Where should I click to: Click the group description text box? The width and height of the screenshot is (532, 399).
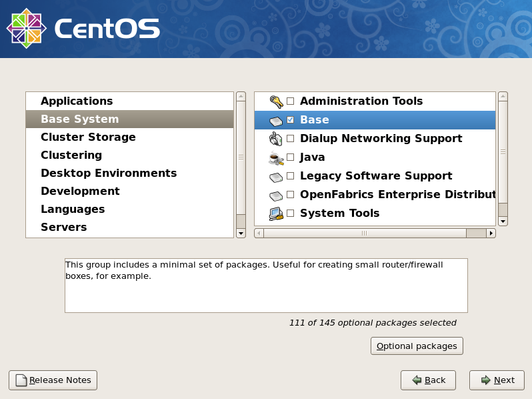[x=266, y=286]
